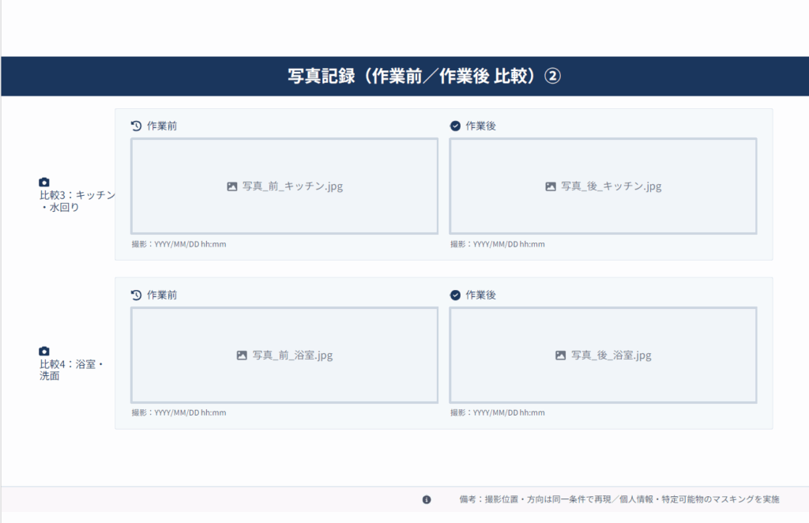Image resolution: width=809 pixels, height=523 pixels.
Task: Select the 写真_後_キッチン.jpg placeholder
Action: [x=604, y=186]
